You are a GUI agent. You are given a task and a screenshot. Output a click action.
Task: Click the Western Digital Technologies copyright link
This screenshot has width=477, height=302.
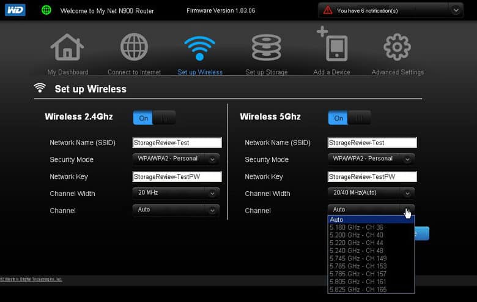31,279
